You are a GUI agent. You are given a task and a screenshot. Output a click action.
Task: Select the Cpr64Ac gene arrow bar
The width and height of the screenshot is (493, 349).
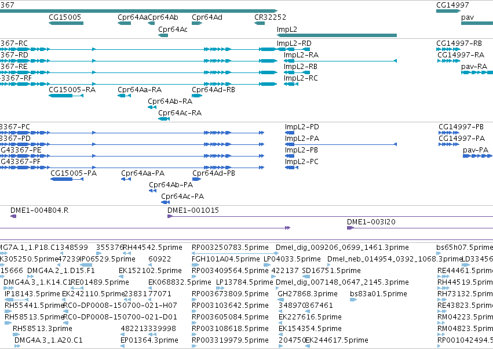(163, 35)
